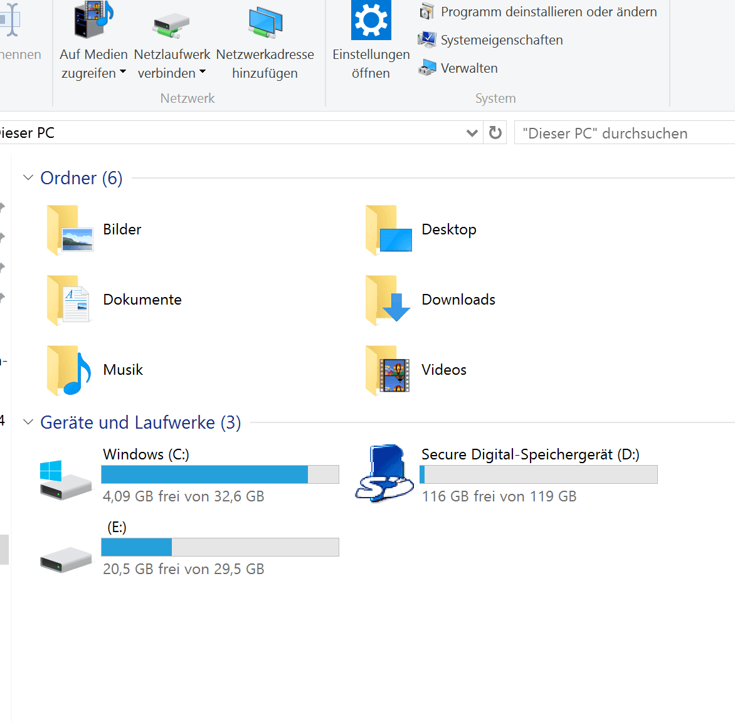Click the Dokumente folder name
The width and height of the screenshot is (735, 722).
(x=142, y=300)
